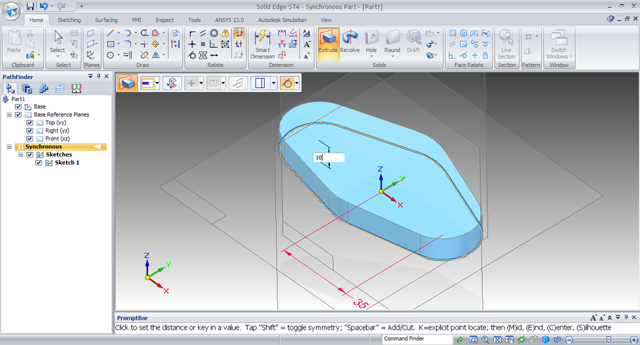This screenshot has height=345, width=640.
Task: Click the first PathFinder tab icon
Action: pos(10,89)
